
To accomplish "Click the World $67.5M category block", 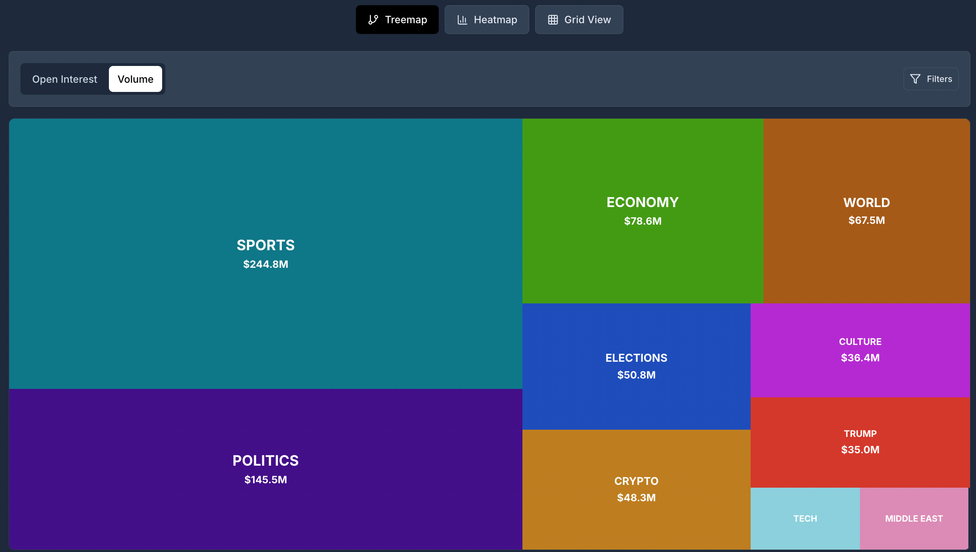I will tap(866, 211).
